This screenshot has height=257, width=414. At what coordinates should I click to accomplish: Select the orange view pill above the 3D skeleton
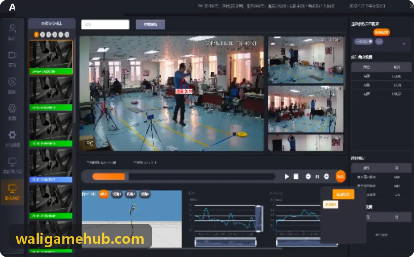point(103,194)
